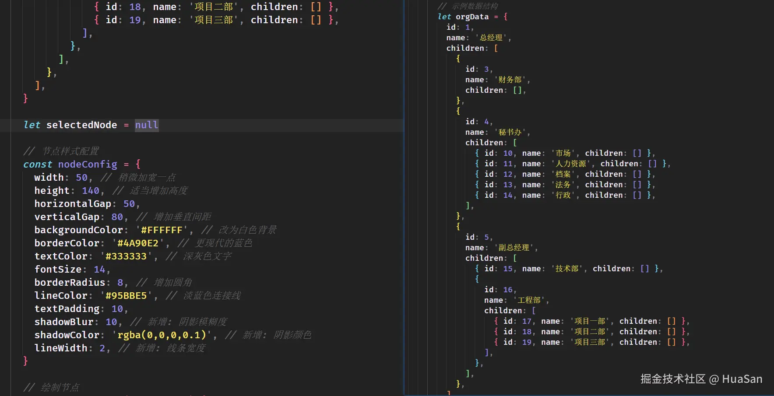Click the name string '秘书办'
This screenshot has width=774, height=396.
coord(510,132)
